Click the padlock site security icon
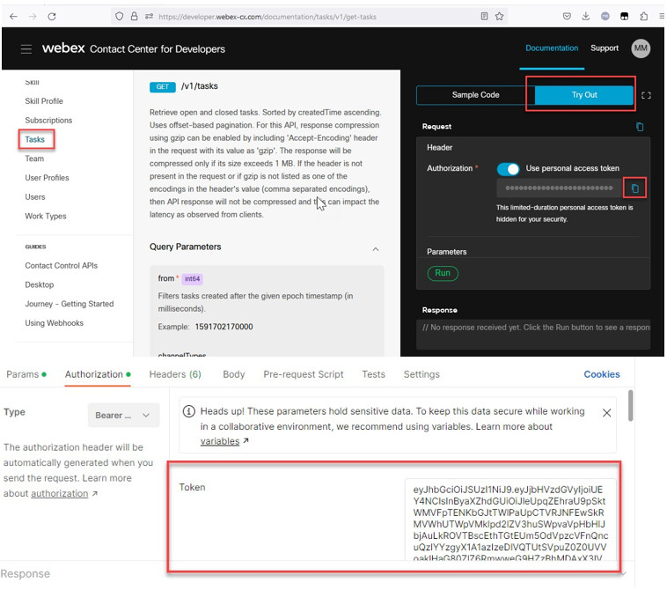 point(134,17)
